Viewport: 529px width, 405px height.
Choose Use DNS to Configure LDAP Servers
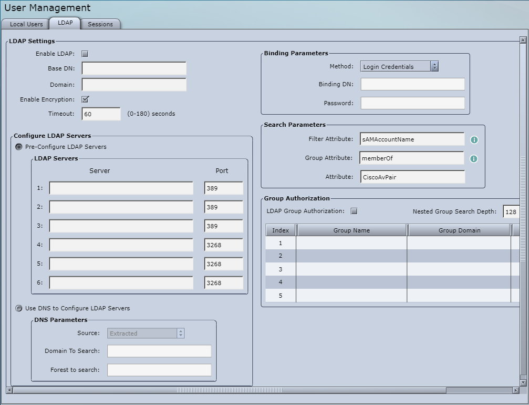[18, 309]
